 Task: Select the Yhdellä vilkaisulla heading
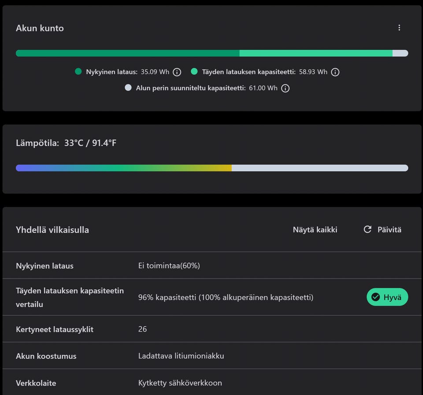point(52,230)
